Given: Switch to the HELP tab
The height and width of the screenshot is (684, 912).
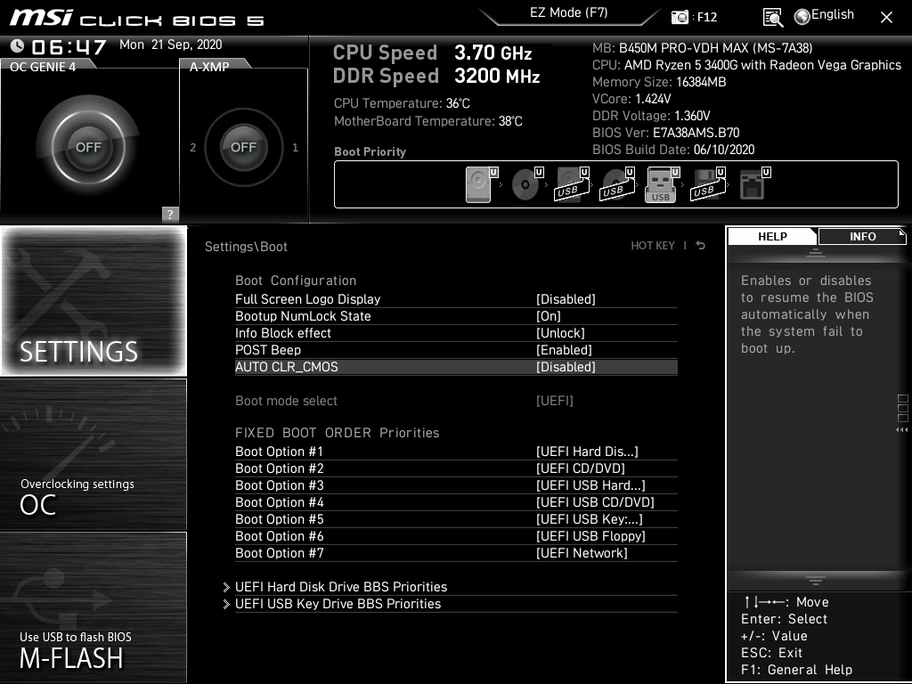Looking at the screenshot, I should point(772,237).
